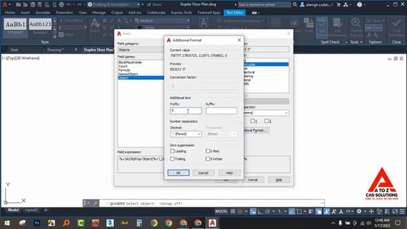This screenshot has height=229, width=407.
Task: Open the Autodesk App Store cart icon
Action: (x=338, y=4)
